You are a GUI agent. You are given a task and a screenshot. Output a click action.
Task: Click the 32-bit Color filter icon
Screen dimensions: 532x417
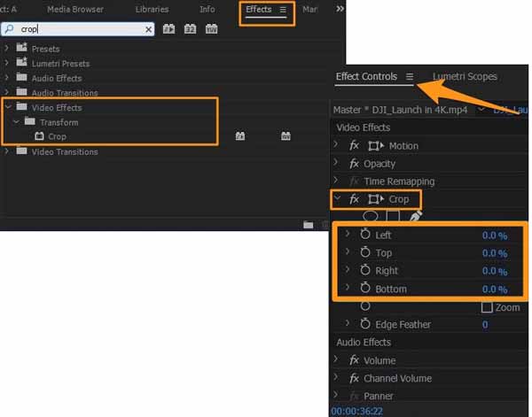tap(190, 29)
